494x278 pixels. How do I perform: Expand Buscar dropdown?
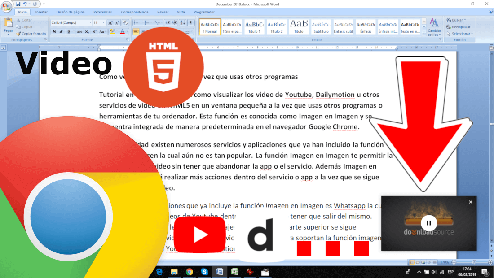tap(465, 20)
